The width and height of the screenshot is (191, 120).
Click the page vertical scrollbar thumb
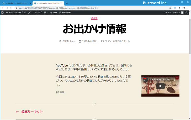point(190,37)
